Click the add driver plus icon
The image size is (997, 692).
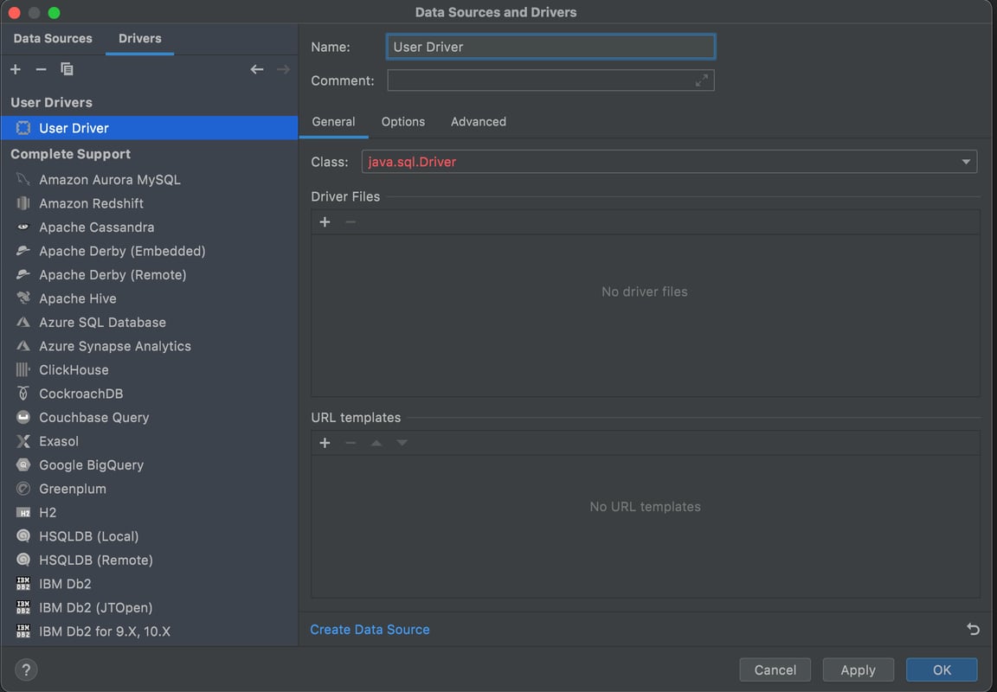click(16, 69)
